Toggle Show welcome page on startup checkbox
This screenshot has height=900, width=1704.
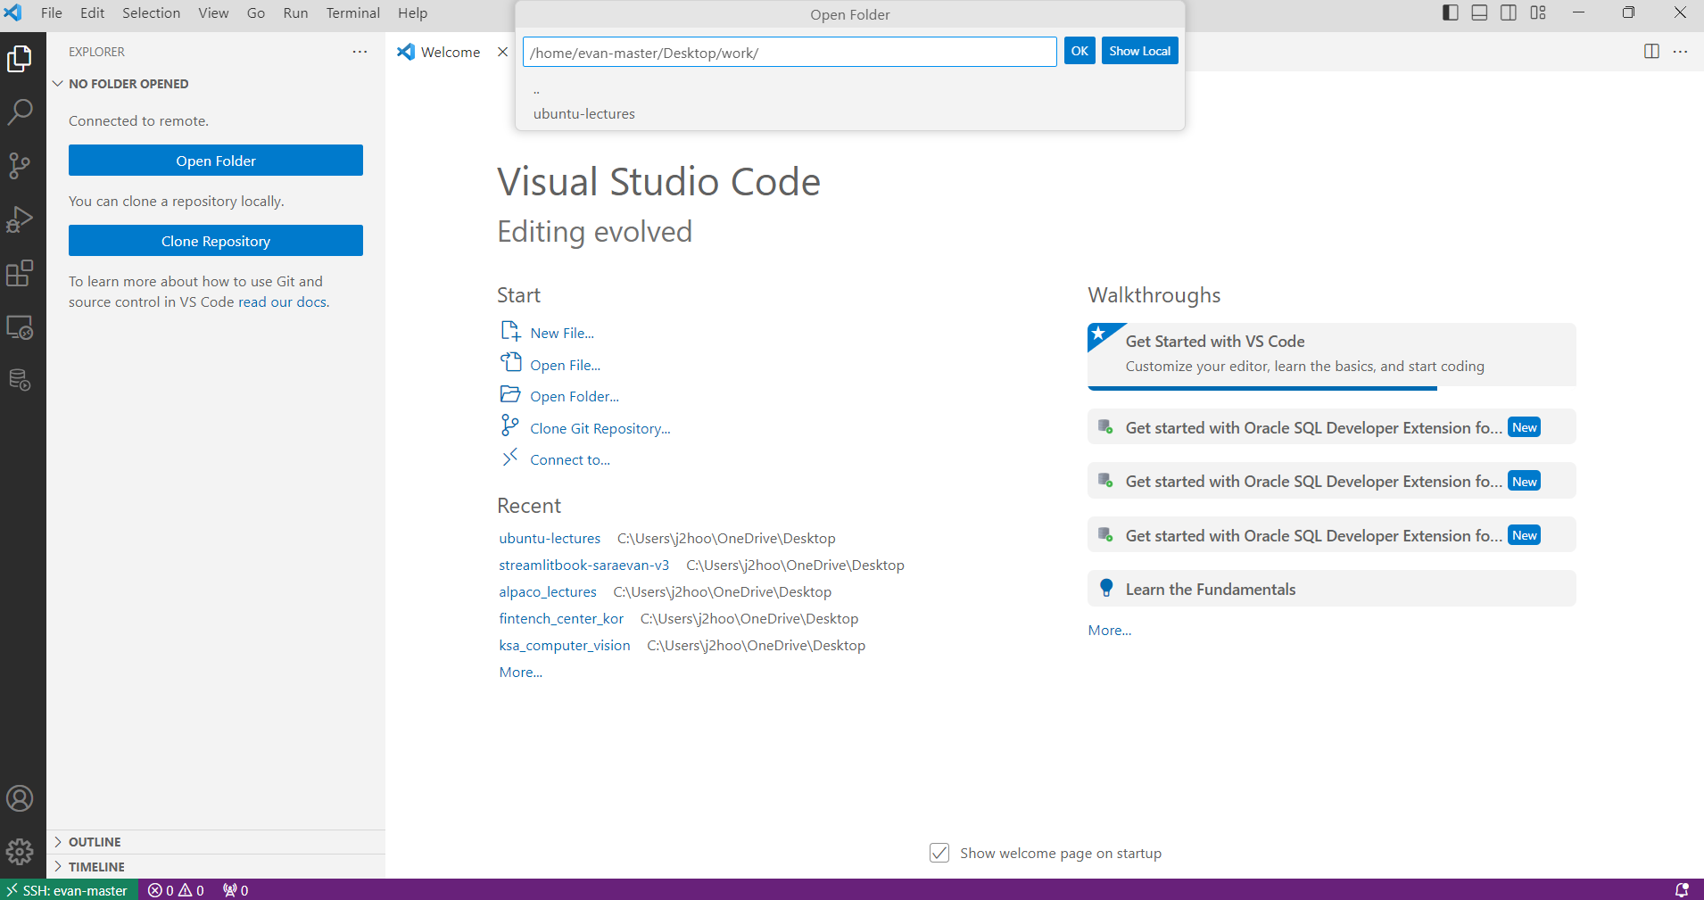coord(939,853)
